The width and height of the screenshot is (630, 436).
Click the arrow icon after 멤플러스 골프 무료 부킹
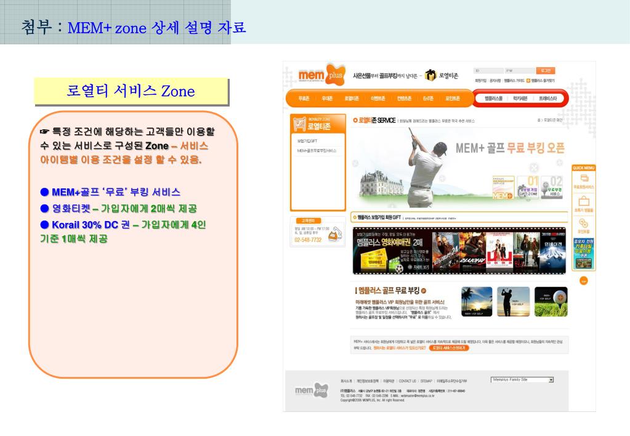click(424, 291)
